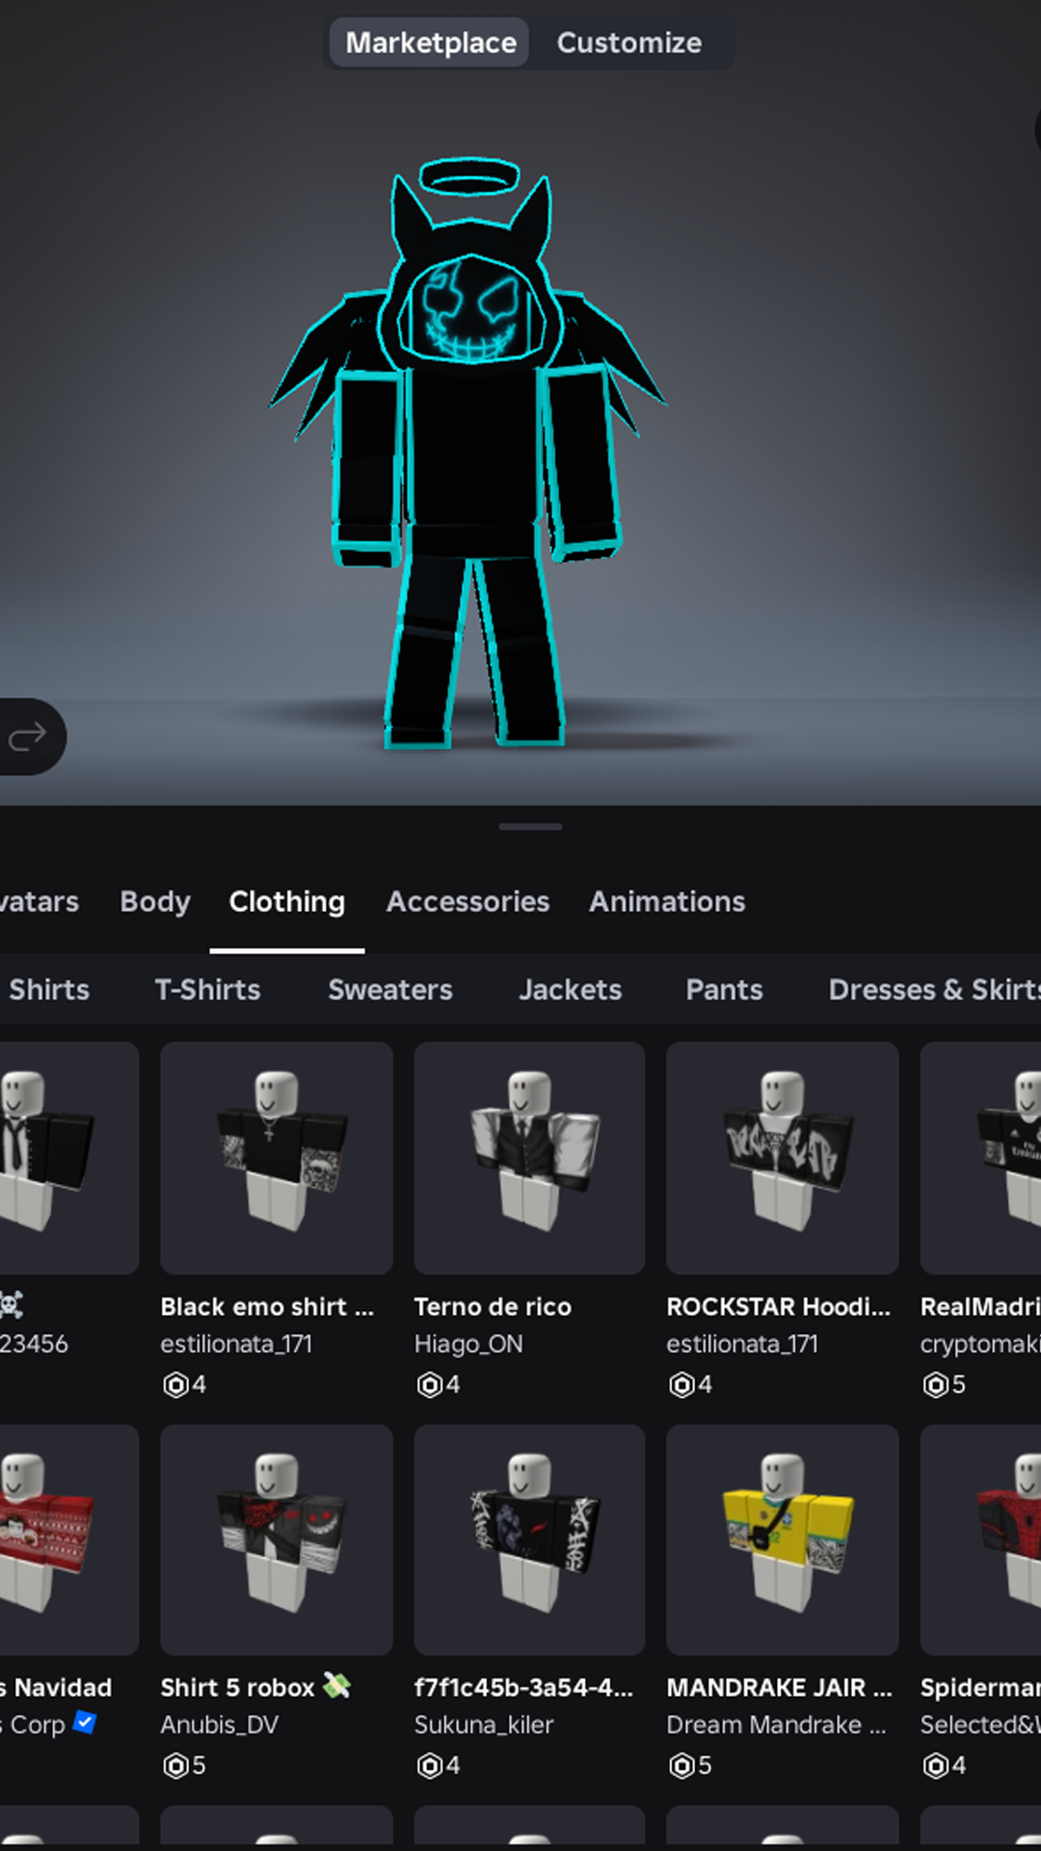Open creator Hiago_ON
Screen dimensions: 1041x1851
[468, 1344]
